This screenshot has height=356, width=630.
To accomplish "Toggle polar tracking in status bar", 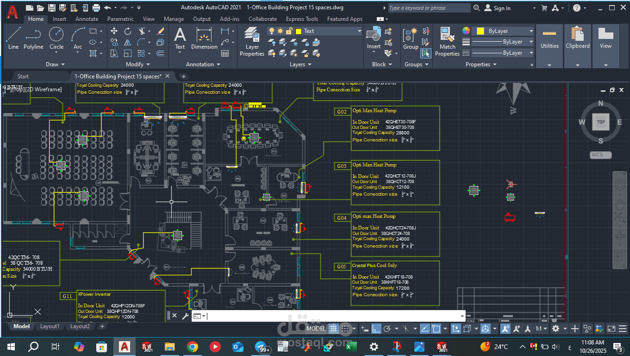I will click(387, 329).
